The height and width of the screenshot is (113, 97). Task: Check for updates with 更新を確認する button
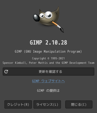click(x=48, y=72)
